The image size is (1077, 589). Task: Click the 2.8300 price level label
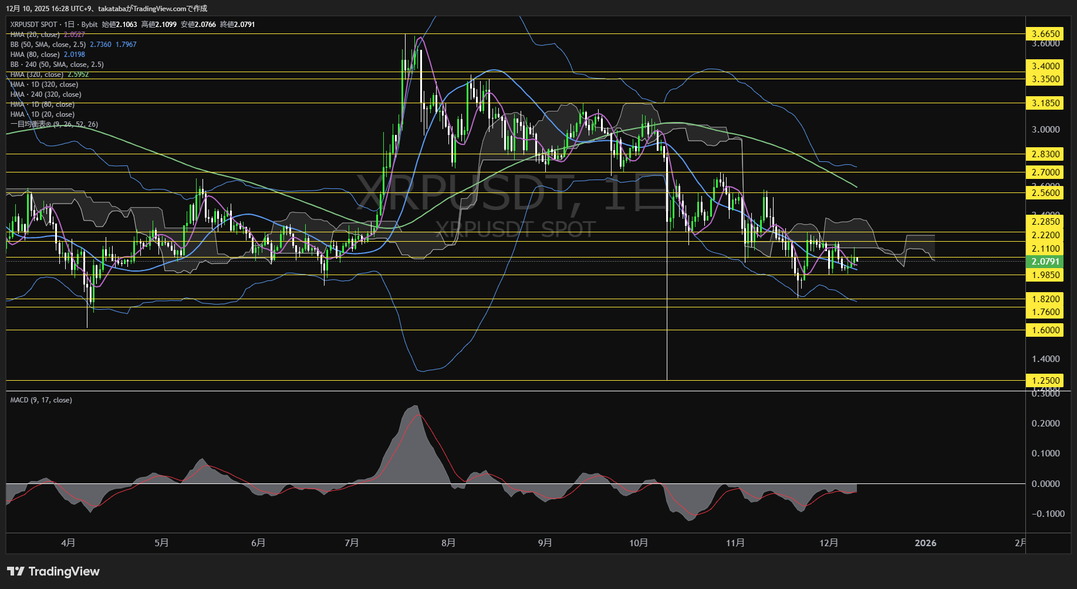click(x=1046, y=154)
